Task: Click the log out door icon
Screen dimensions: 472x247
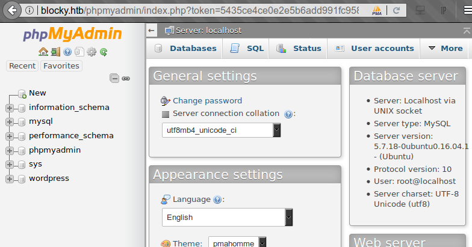Action: coord(55,52)
